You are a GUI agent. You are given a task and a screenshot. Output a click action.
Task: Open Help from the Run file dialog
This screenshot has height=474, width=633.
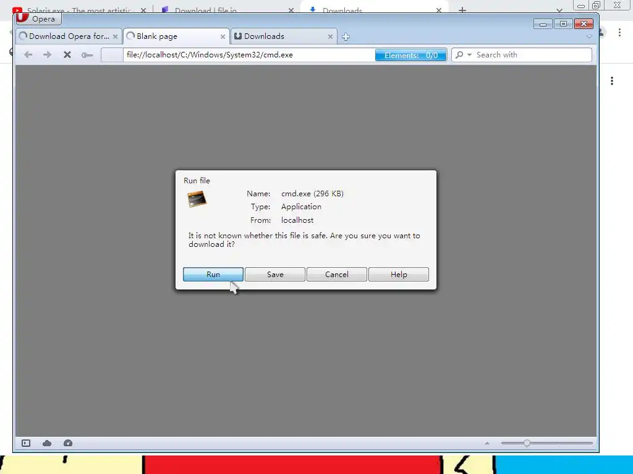click(x=399, y=275)
